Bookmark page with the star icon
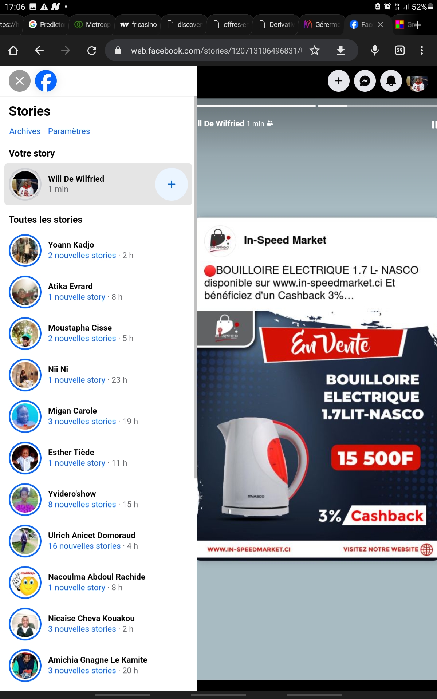 coord(315,50)
